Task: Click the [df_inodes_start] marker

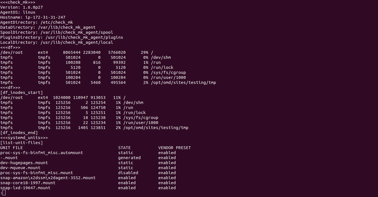Action: coord(21,93)
